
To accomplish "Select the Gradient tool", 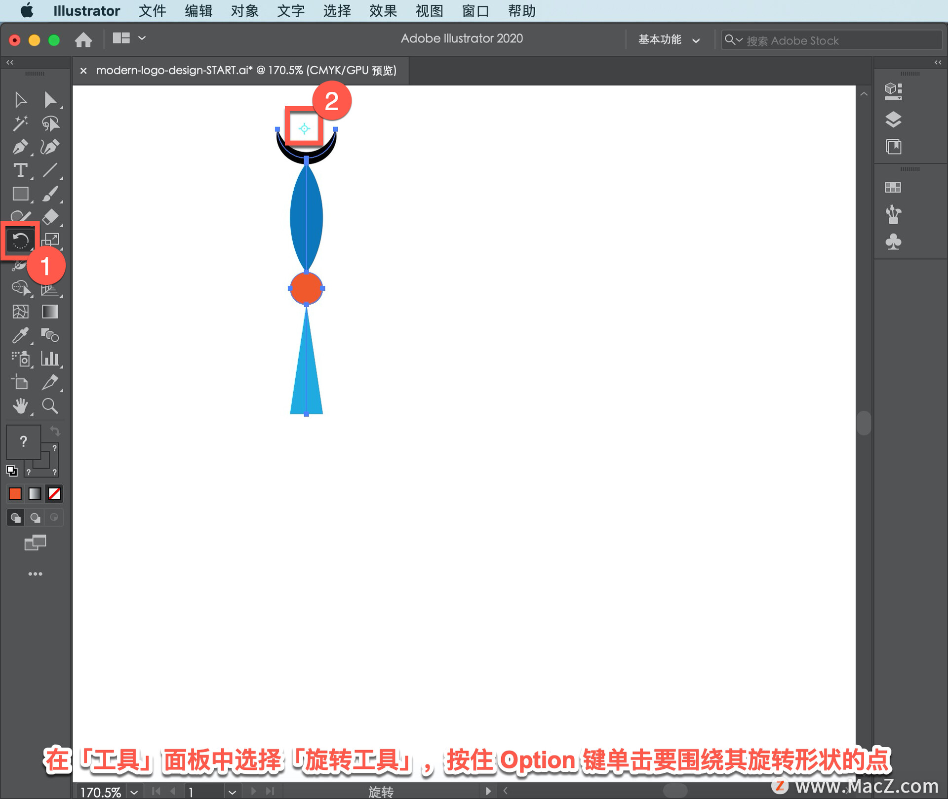I will tap(50, 312).
